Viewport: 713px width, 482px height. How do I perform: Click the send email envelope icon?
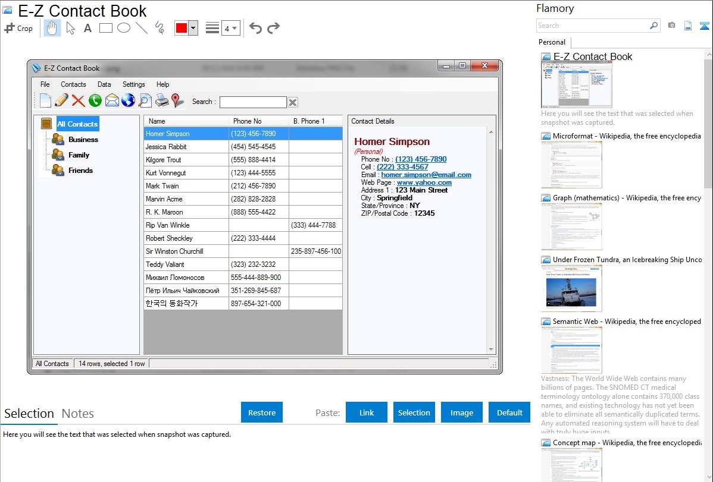coord(112,100)
